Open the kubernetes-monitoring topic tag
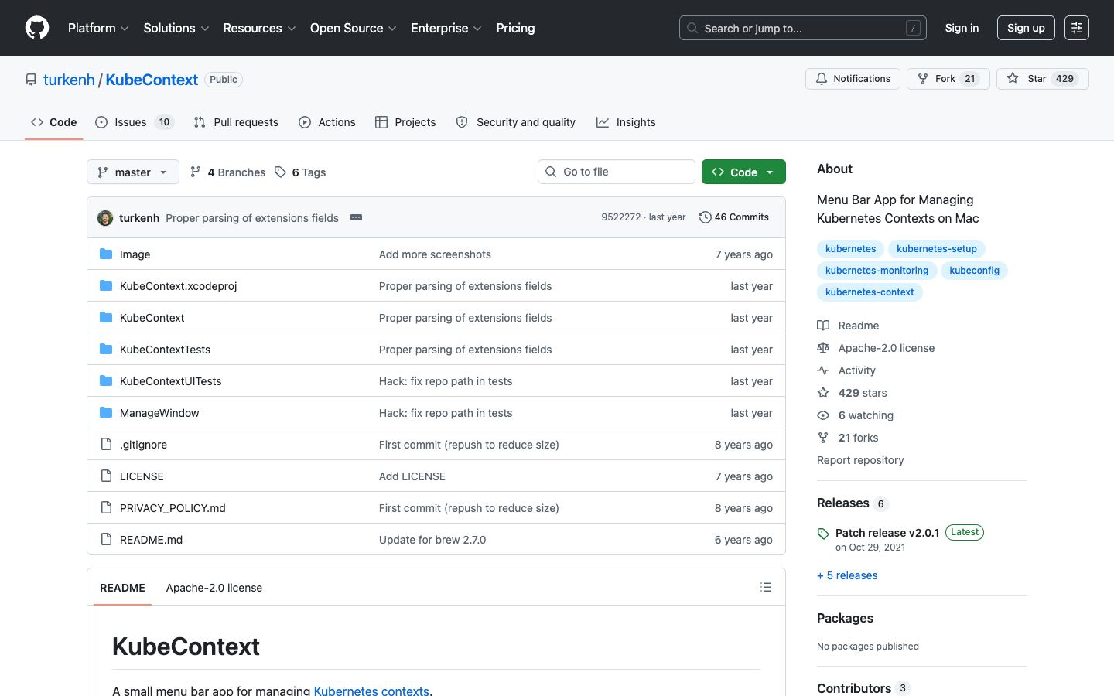Image resolution: width=1114 pixels, height=696 pixels. [x=877, y=271]
